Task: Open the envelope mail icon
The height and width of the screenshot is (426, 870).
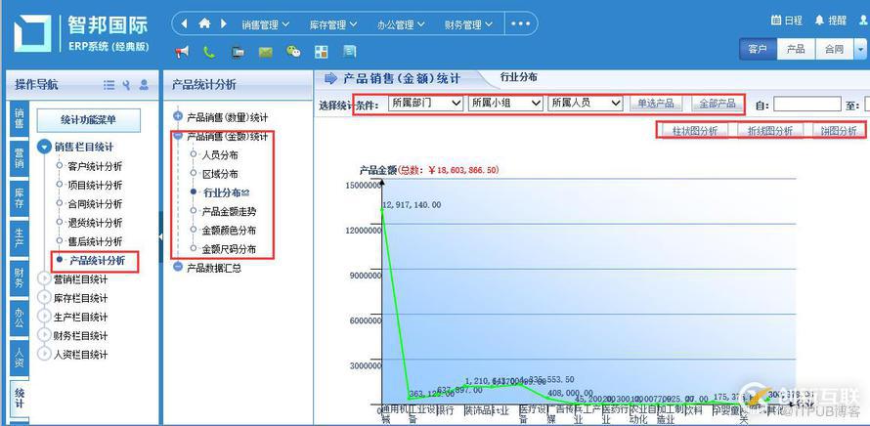Action: coord(266,52)
